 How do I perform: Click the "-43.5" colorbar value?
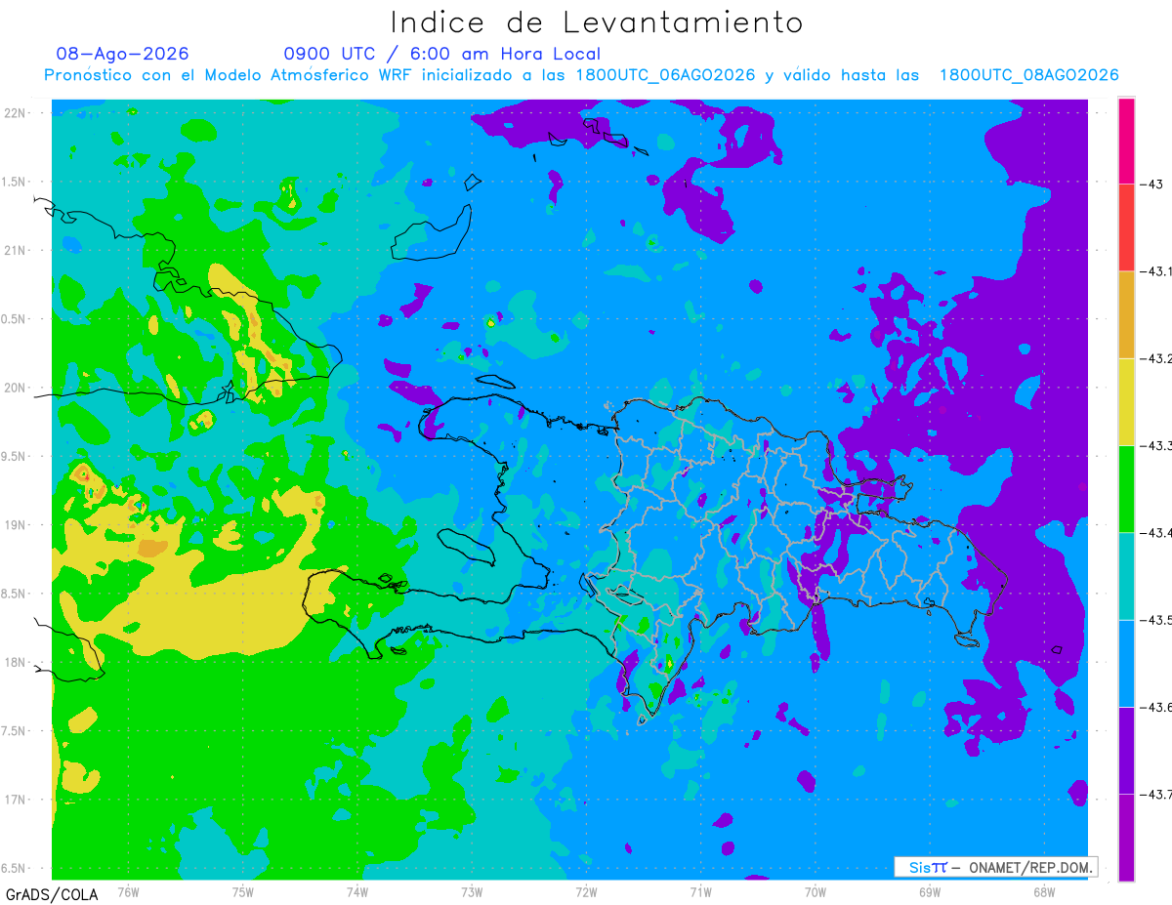pos(1155,620)
